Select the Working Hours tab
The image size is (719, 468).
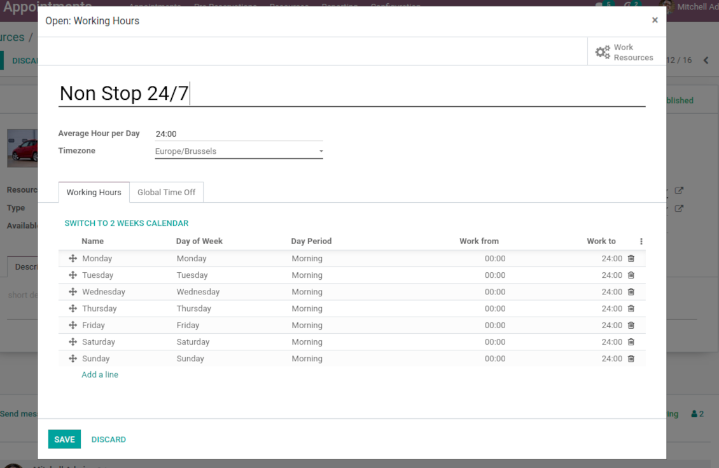click(94, 192)
